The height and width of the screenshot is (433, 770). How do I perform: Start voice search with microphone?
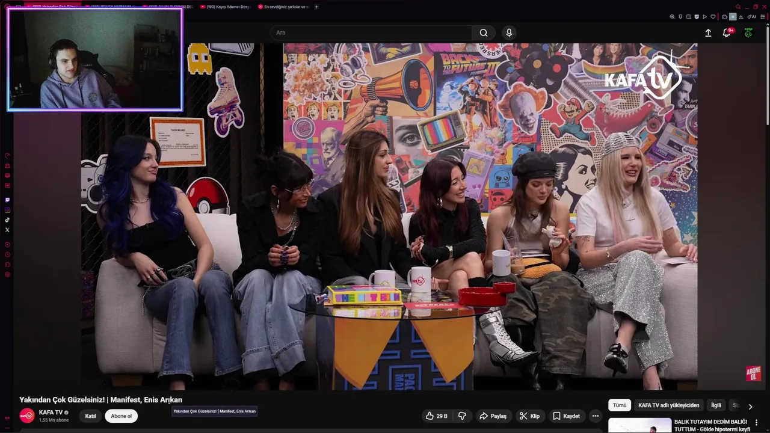pos(509,33)
